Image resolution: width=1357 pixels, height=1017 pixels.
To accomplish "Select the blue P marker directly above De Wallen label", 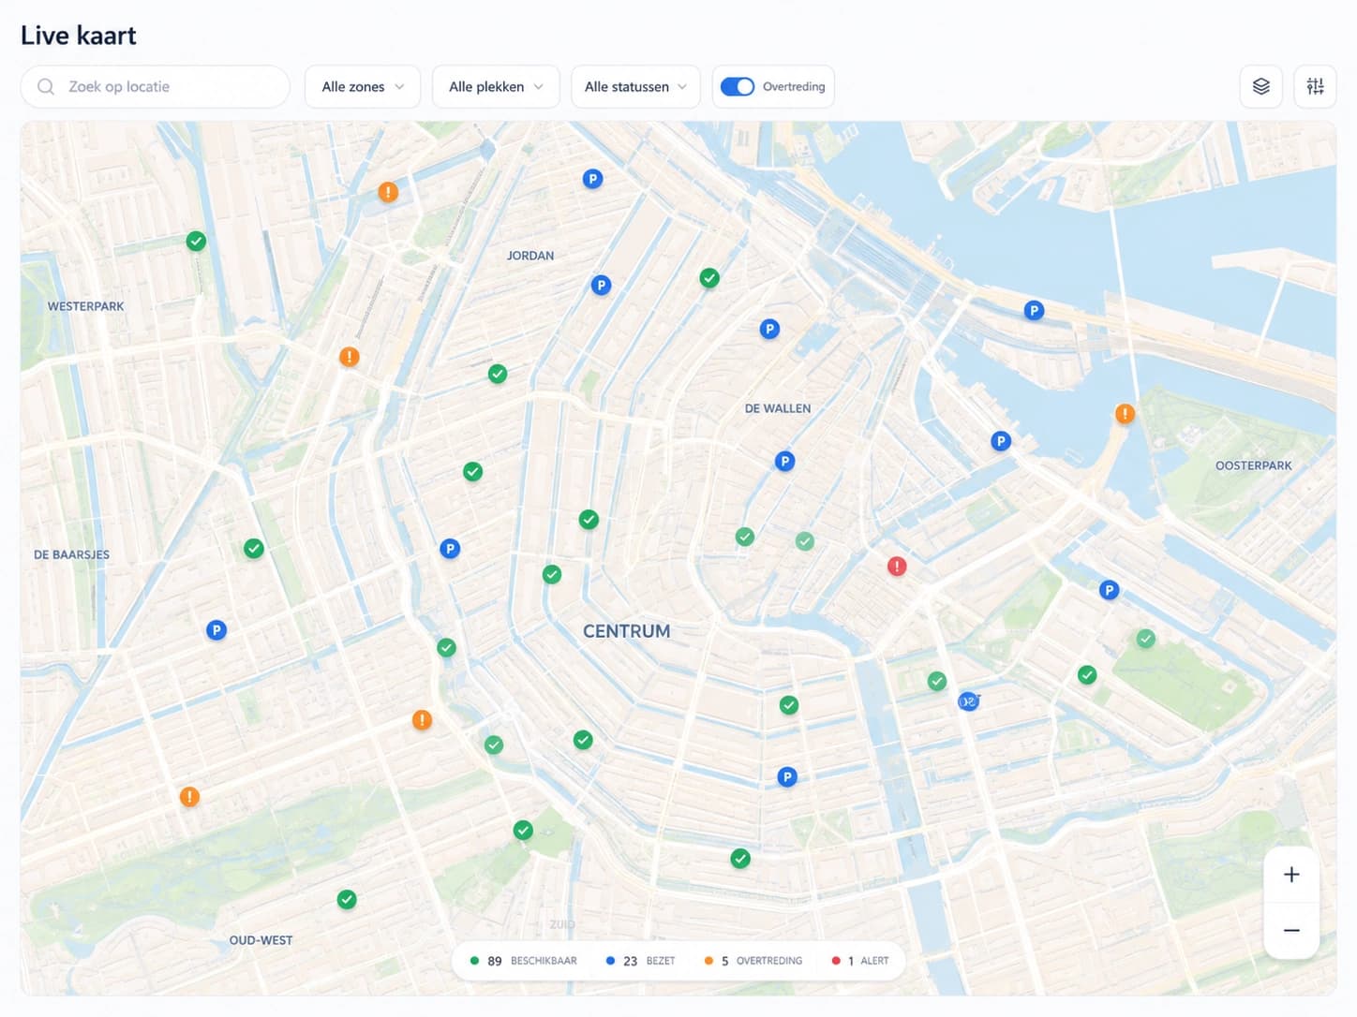I will coord(769,329).
